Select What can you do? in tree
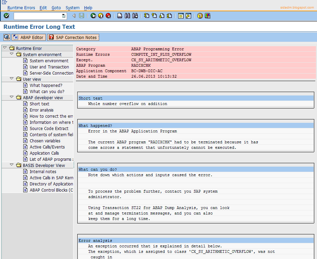317x259 pixels. (47, 91)
